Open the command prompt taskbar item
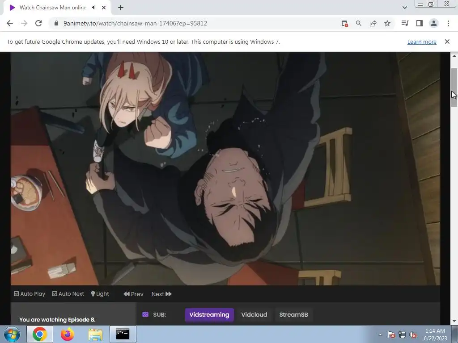Screen dimensions: 458x343 click(x=123, y=334)
